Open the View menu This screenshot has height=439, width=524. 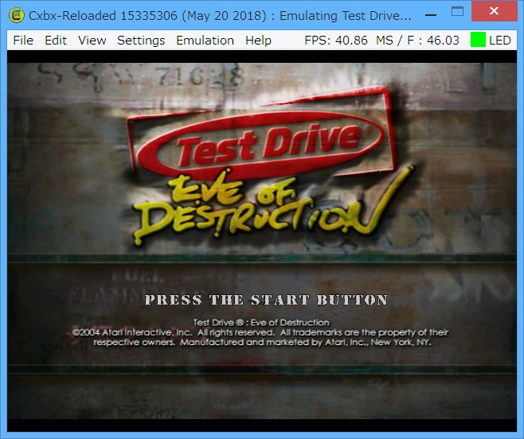(92, 41)
